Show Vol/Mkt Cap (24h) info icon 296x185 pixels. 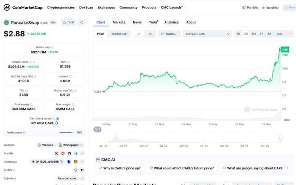(x=35, y=77)
